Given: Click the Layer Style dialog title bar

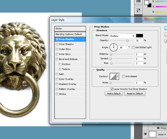Looking at the screenshot, I should click(108, 20).
